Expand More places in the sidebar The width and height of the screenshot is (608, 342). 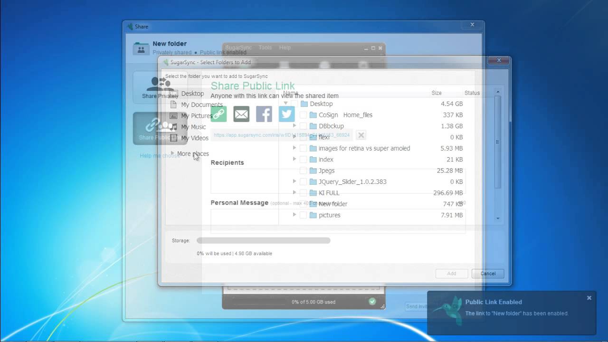(172, 153)
